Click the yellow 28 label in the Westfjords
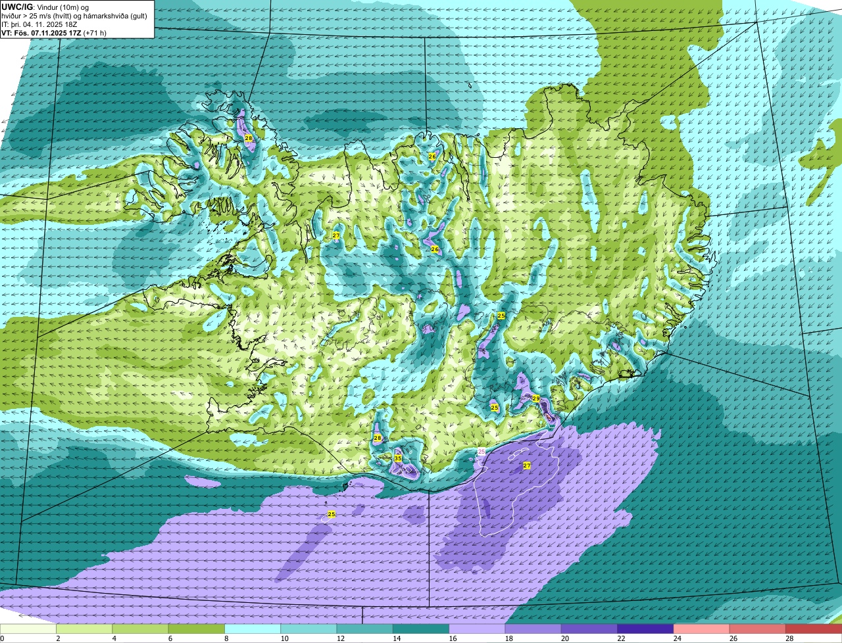This screenshot has width=842, height=643. tap(248, 138)
